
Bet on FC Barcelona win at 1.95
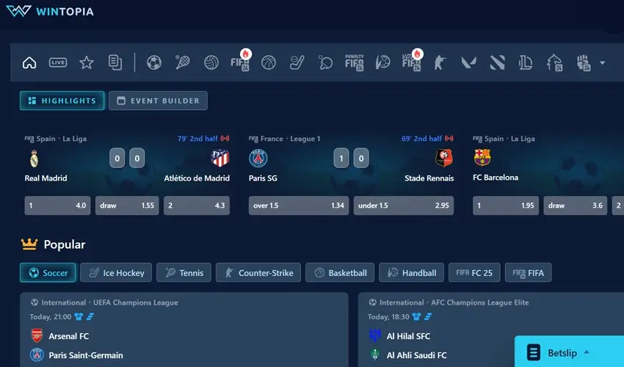tap(506, 206)
